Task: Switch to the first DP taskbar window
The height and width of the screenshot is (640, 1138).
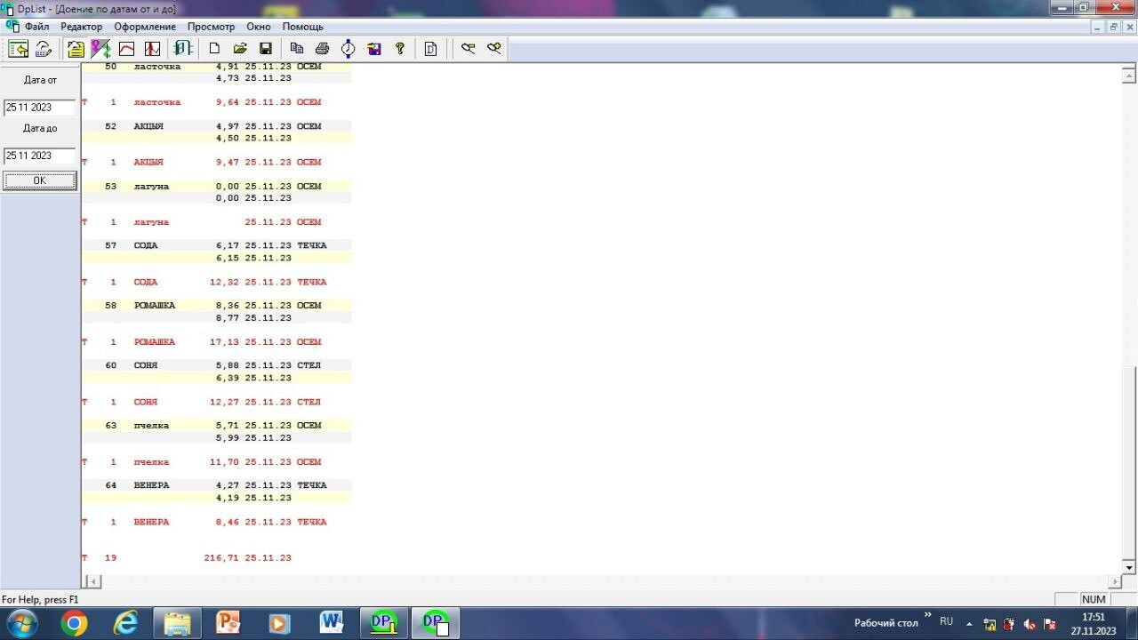Action: 384,623
